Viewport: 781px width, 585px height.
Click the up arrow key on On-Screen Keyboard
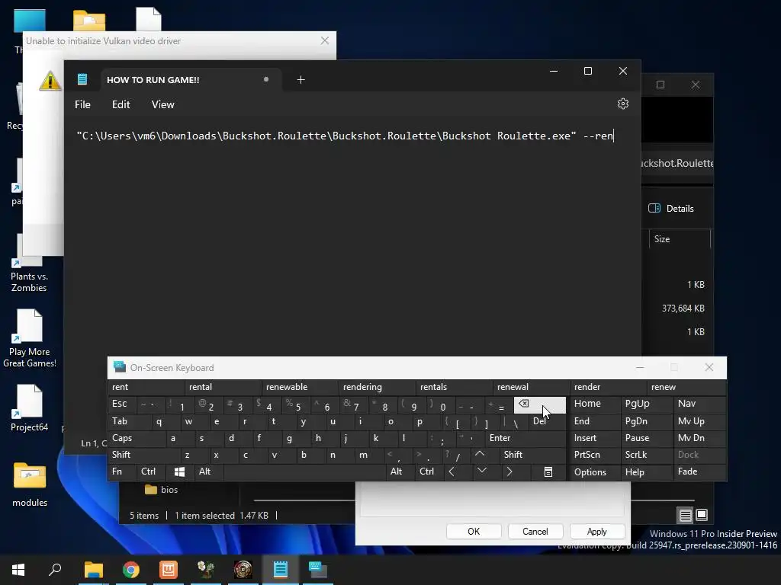(x=480, y=454)
